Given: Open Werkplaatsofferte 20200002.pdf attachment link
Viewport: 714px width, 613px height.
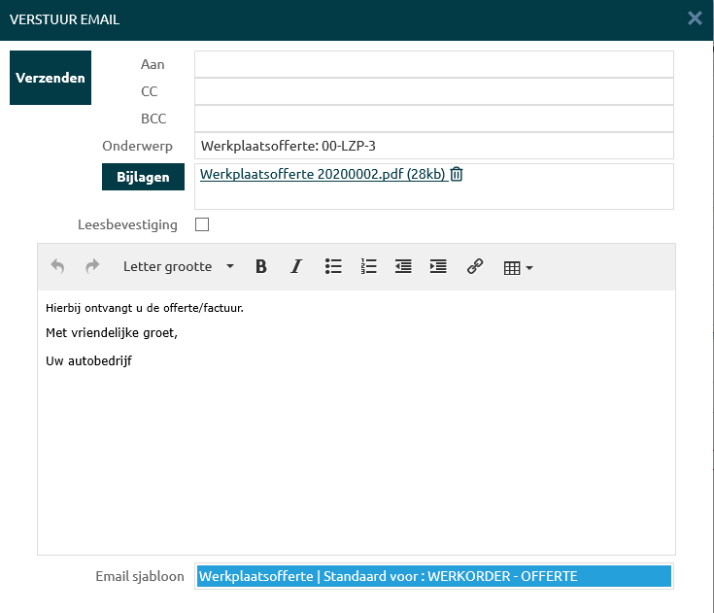Looking at the screenshot, I should tap(322, 175).
